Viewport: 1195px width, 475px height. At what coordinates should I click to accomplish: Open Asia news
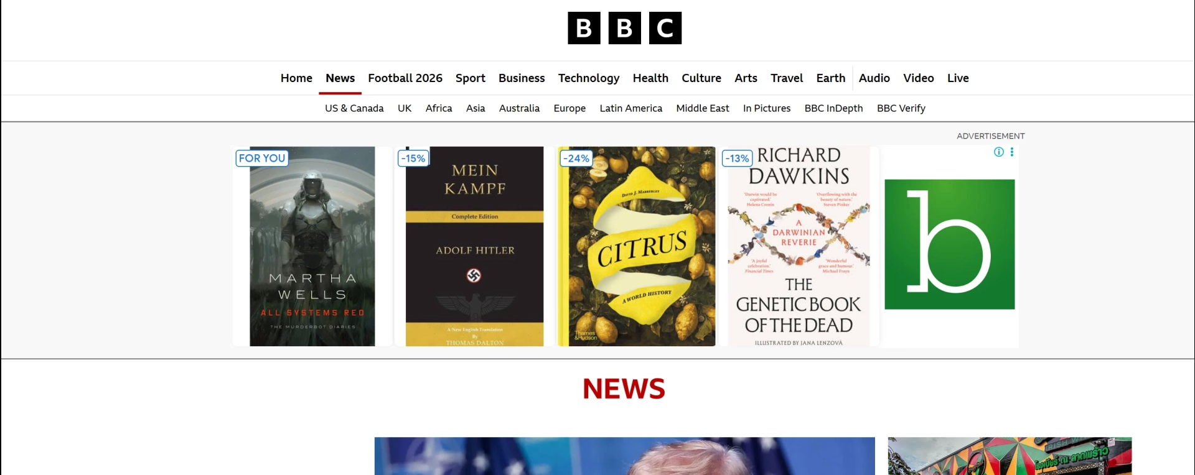[476, 108]
